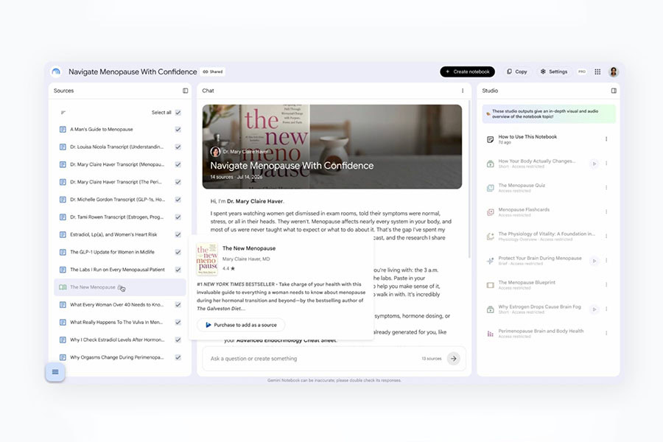
Task: Uncheck Estradiol, Lp(a), and Women's Heart Risk
Action: 178,235
